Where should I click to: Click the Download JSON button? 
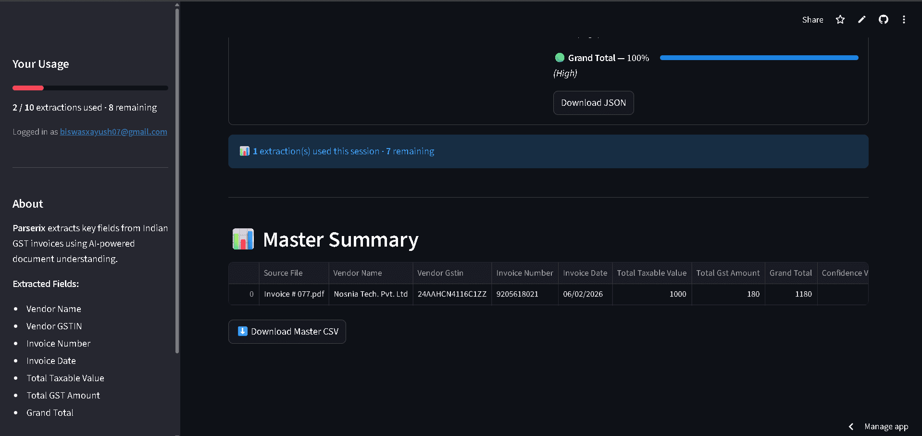point(593,102)
